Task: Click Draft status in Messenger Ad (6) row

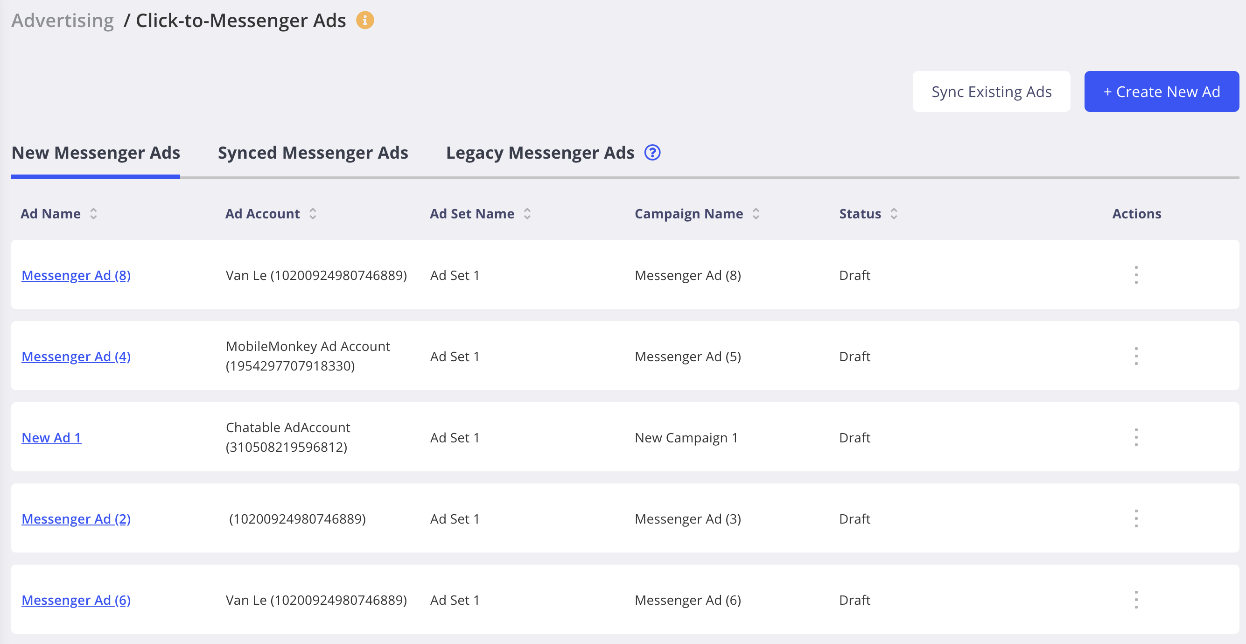Action: (x=854, y=601)
